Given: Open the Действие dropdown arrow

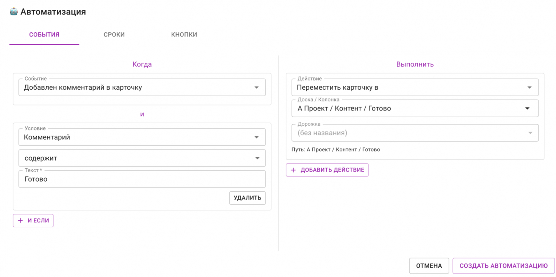Looking at the screenshot, I should point(529,87).
